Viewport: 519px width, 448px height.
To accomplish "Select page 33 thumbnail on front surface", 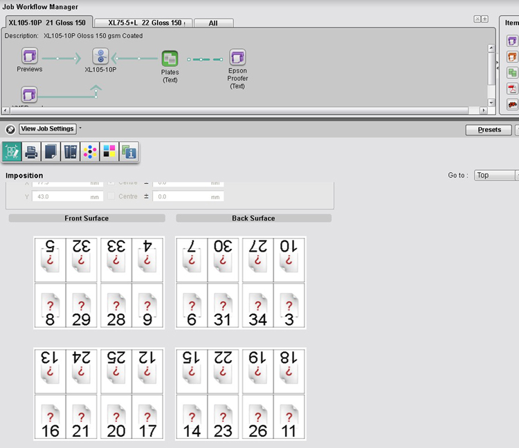I will tap(116, 260).
